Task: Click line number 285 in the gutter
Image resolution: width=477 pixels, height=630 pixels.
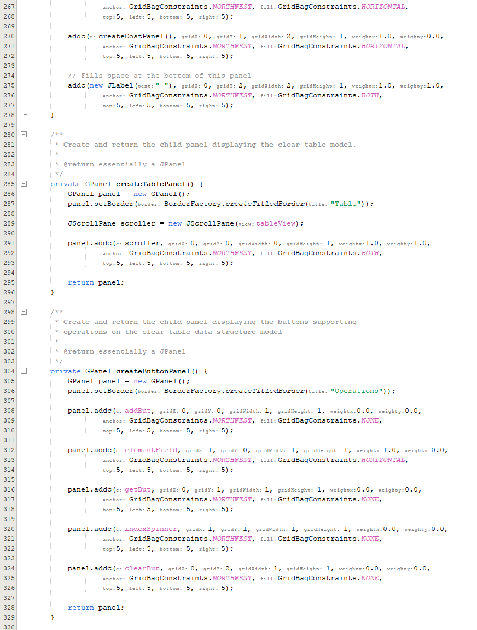Action: coord(8,184)
